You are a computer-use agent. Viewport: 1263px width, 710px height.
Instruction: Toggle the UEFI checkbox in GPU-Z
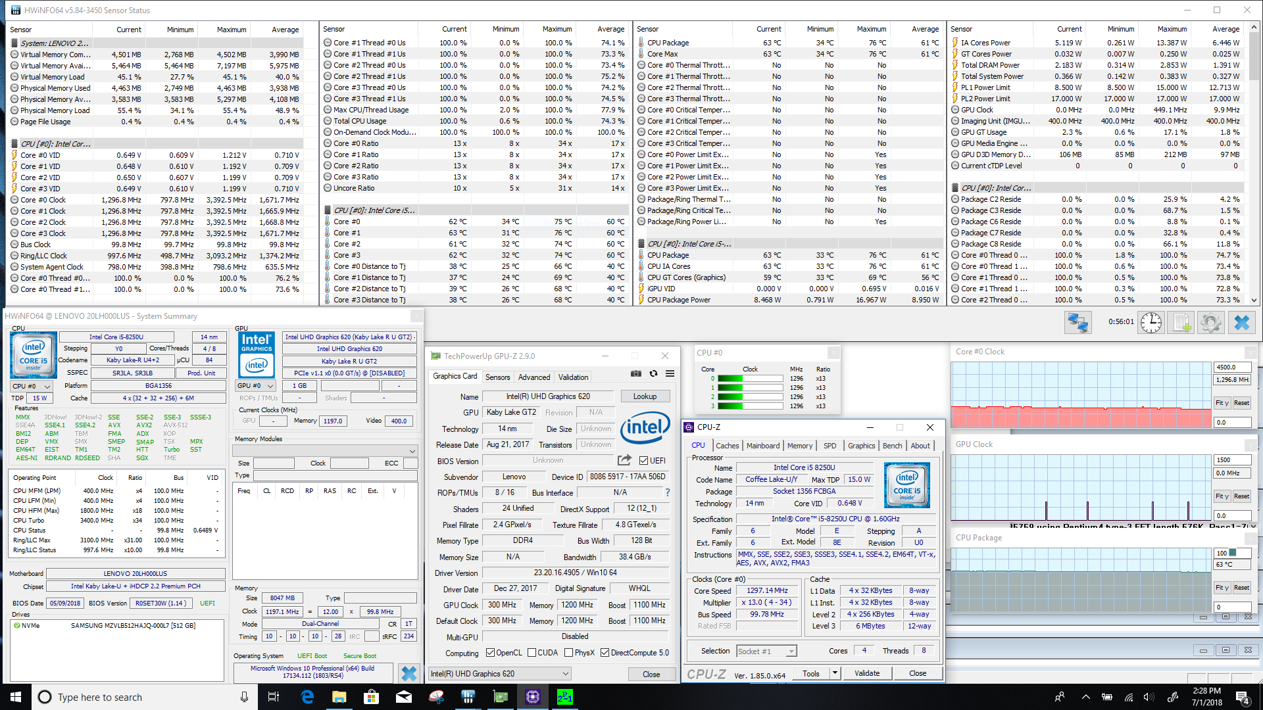[643, 460]
